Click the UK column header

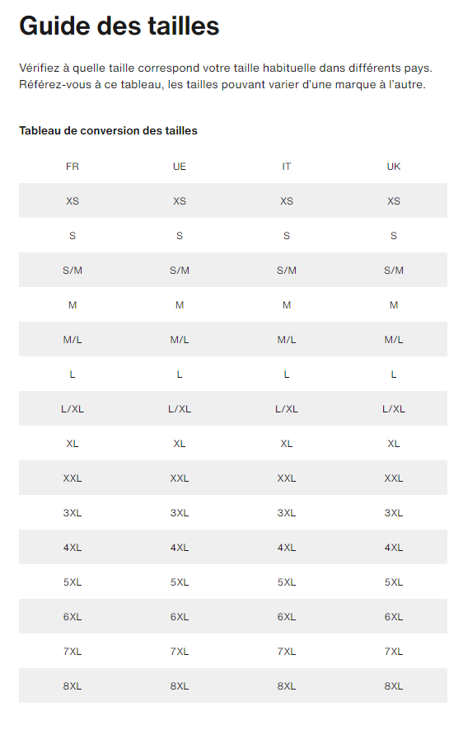(x=394, y=167)
